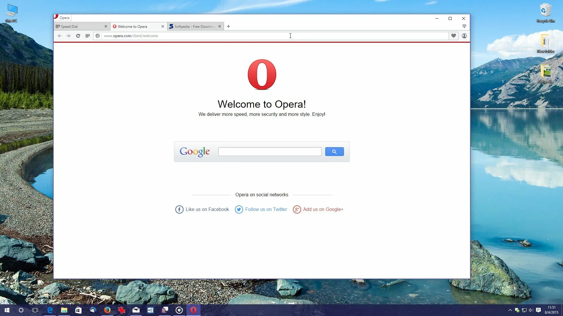Open File Explorer from taskbar
The image size is (563, 316).
click(x=64, y=310)
